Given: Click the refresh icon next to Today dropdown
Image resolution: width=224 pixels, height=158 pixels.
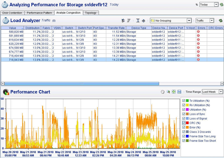Looking at the screenshot, I should coord(221,4).
